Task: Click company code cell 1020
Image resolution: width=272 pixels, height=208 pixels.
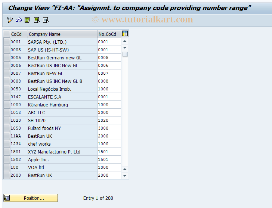Action: pos(19,120)
